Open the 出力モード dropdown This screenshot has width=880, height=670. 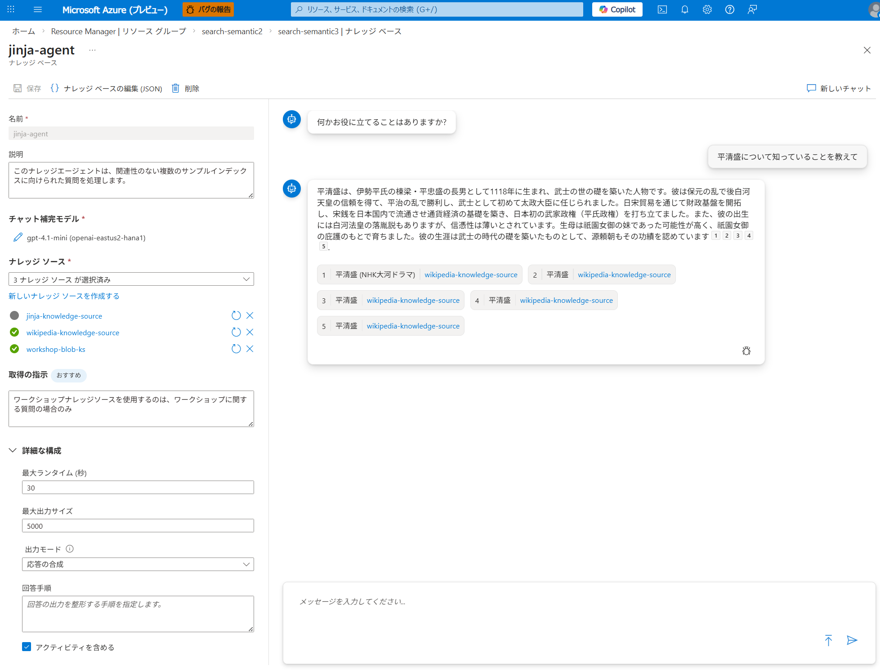(138, 564)
